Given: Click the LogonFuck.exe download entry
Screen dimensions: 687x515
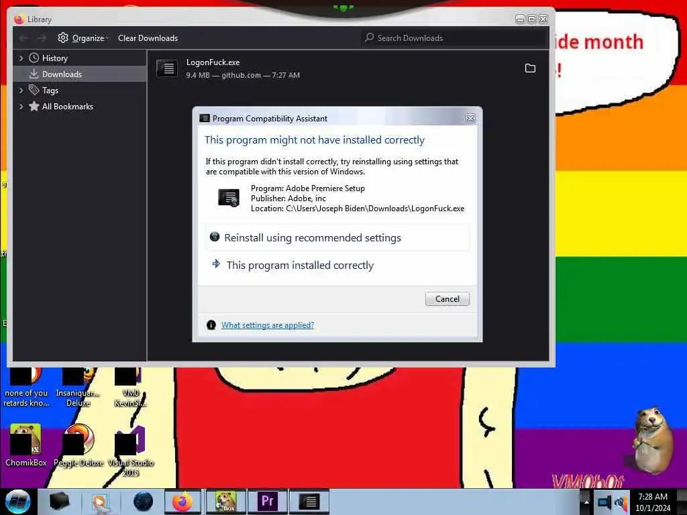Looking at the screenshot, I should click(x=348, y=68).
